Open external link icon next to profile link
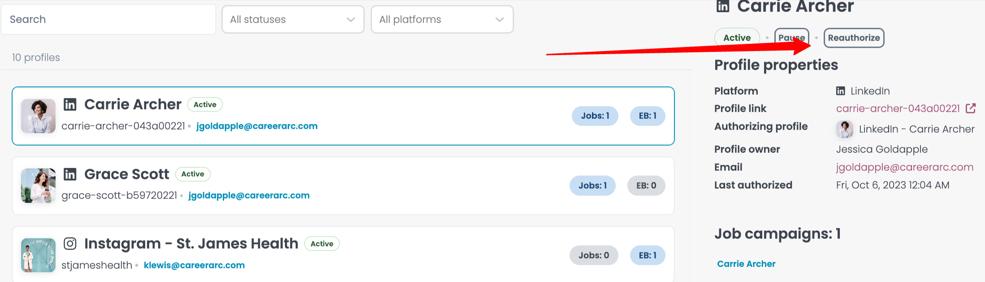This screenshot has height=282, width=985. 971,108
